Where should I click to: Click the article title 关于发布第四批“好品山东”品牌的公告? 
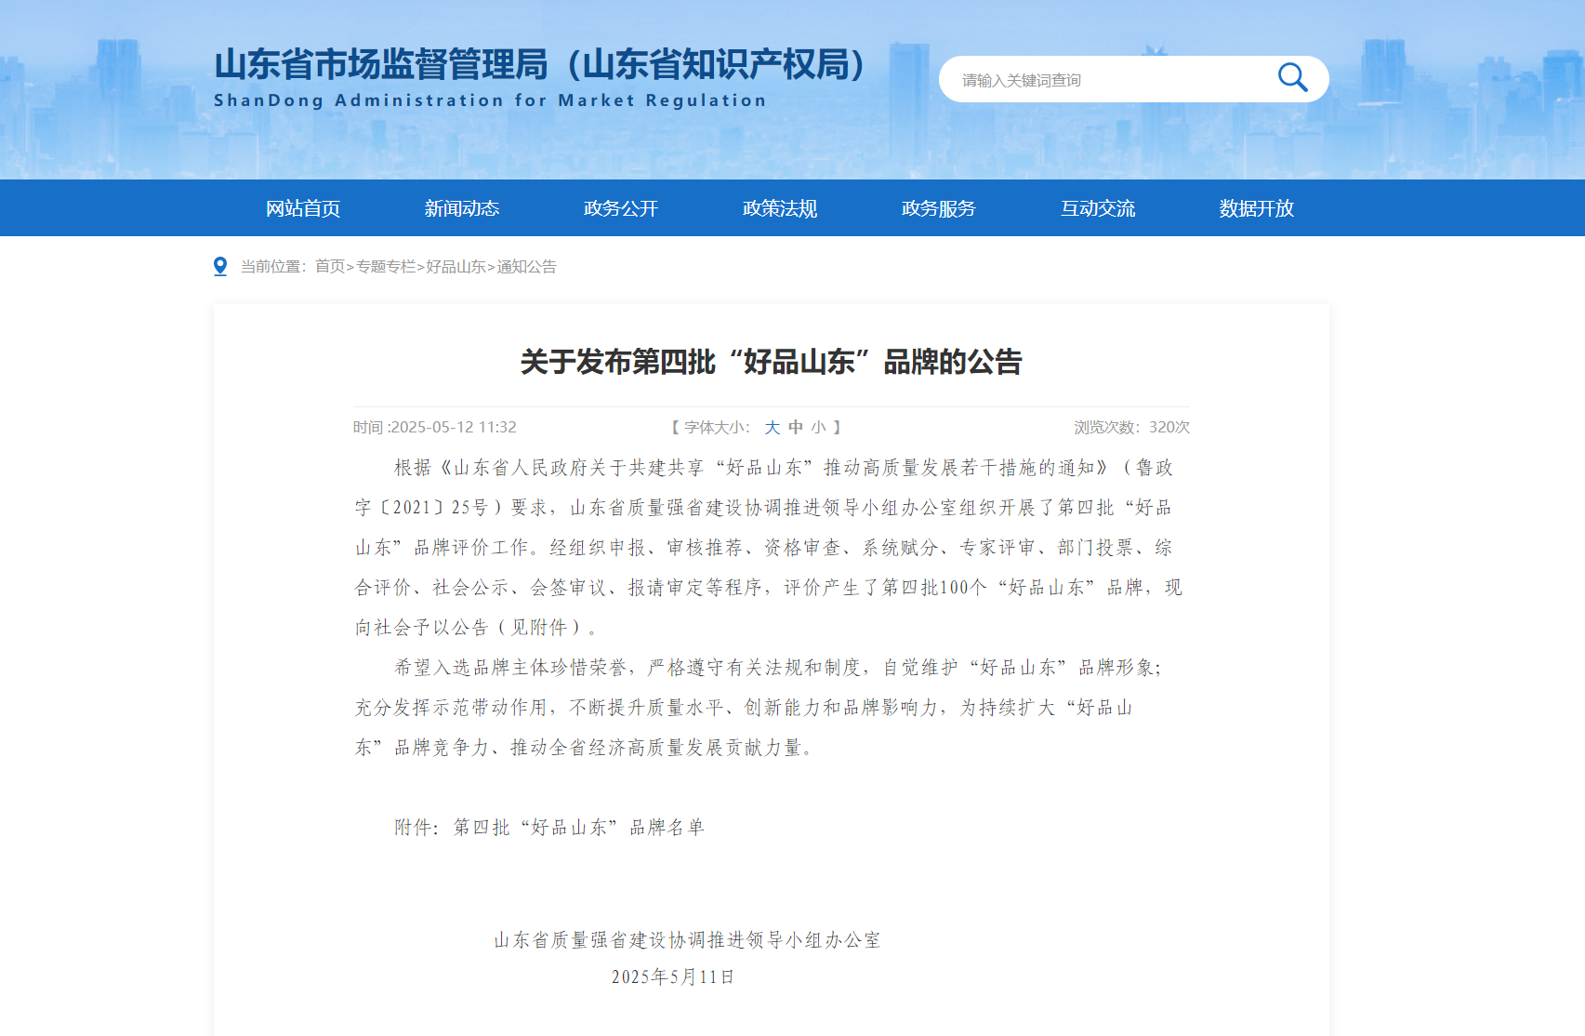point(771,362)
